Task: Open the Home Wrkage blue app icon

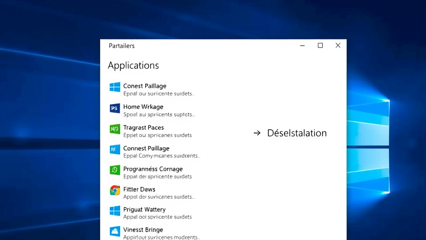Action: 114,108
